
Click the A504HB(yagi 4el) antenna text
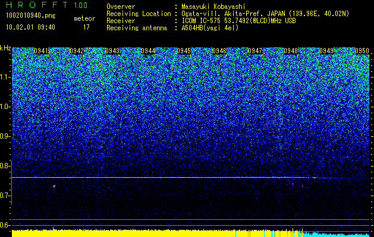pyautogui.click(x=210, y=28)
